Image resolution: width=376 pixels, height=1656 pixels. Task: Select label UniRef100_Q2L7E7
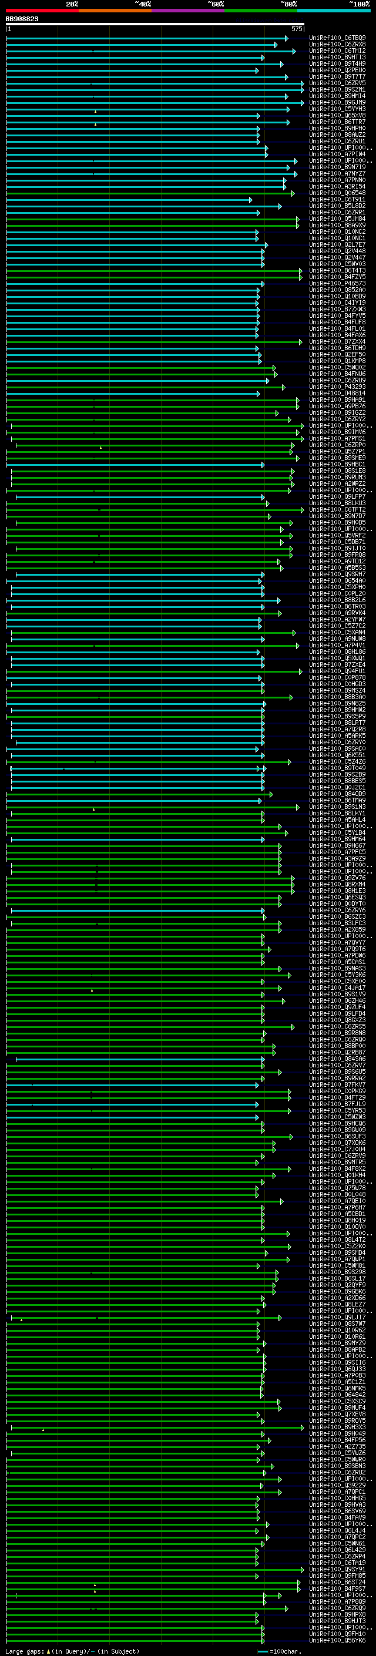tap(337, 245)
